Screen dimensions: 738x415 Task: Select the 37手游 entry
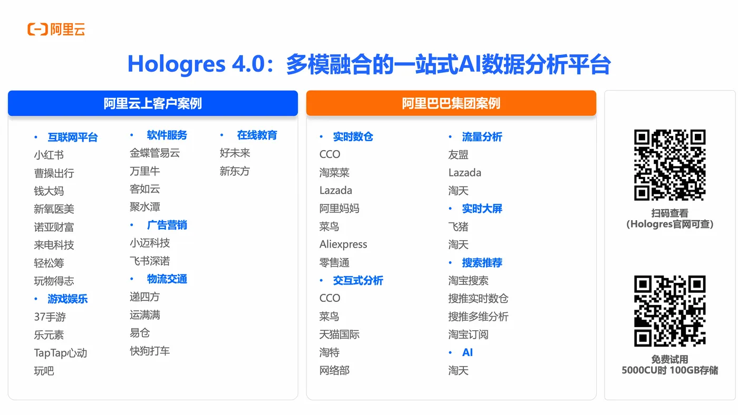tap(50, 317)
